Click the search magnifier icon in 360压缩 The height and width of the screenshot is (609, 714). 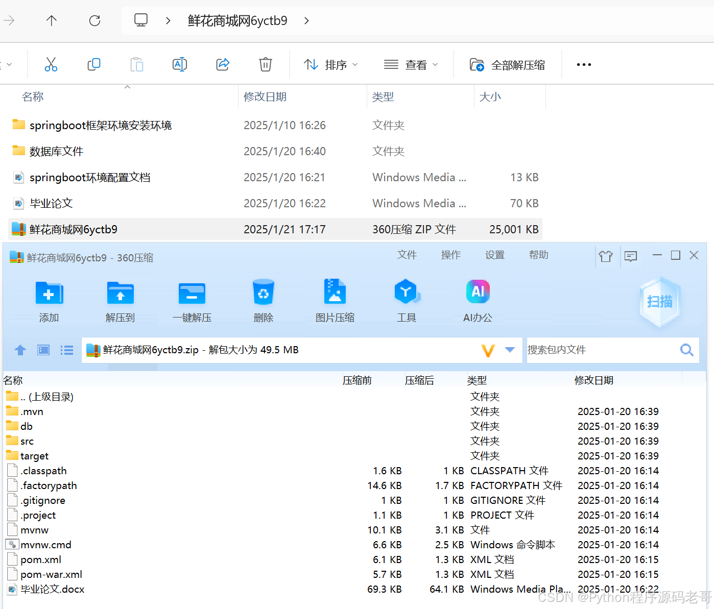(687, 350)
